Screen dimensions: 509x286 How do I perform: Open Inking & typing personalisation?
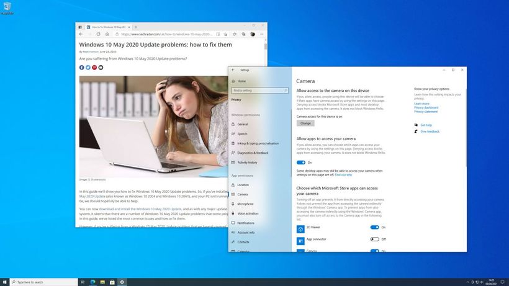[258, 143]
